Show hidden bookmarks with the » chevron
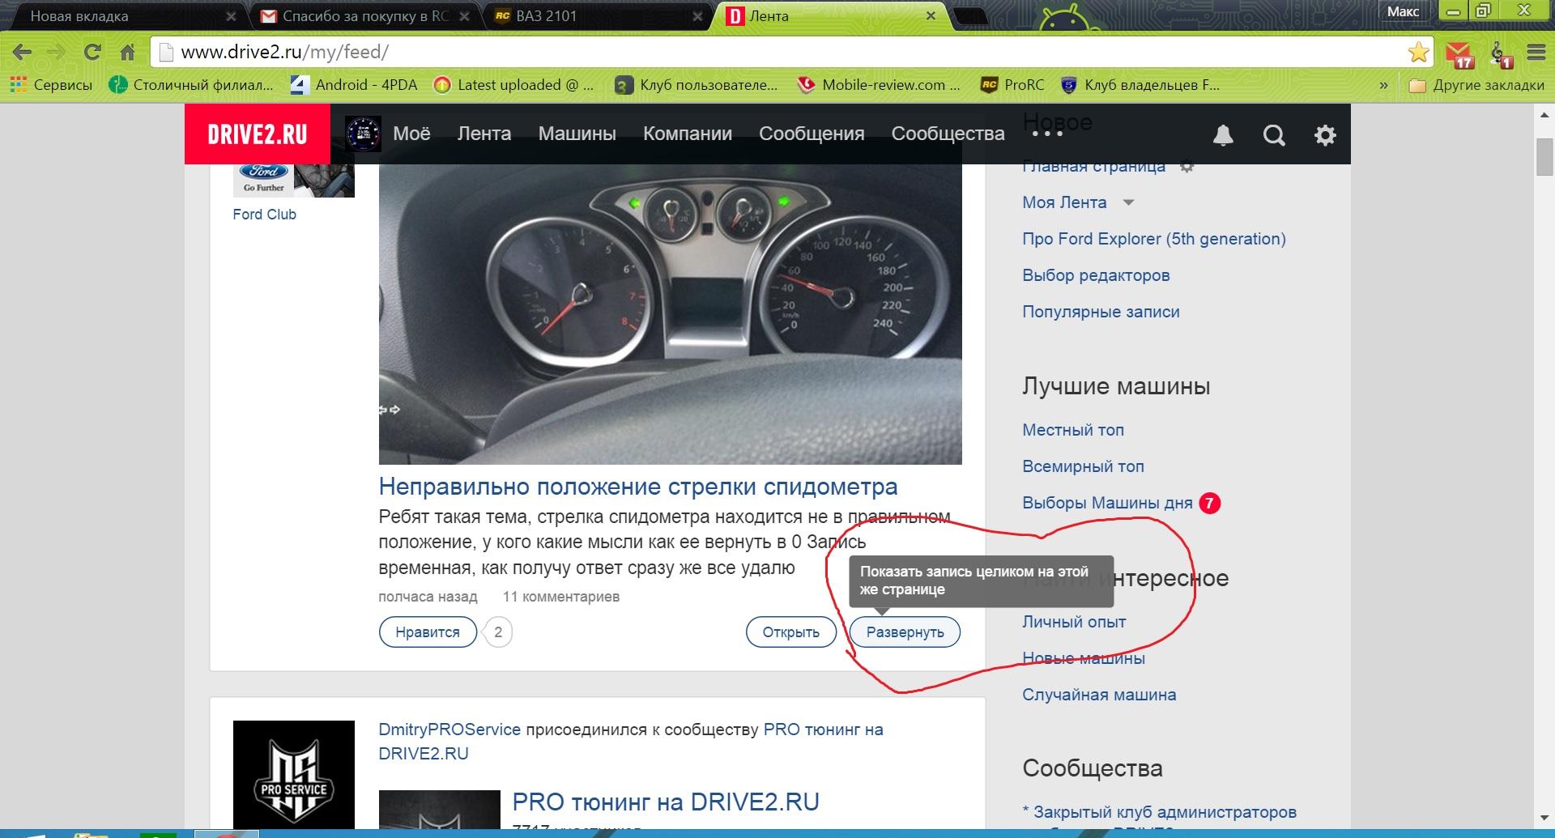Screen dimensions: 1555x838 click(x=1383, y=85)
